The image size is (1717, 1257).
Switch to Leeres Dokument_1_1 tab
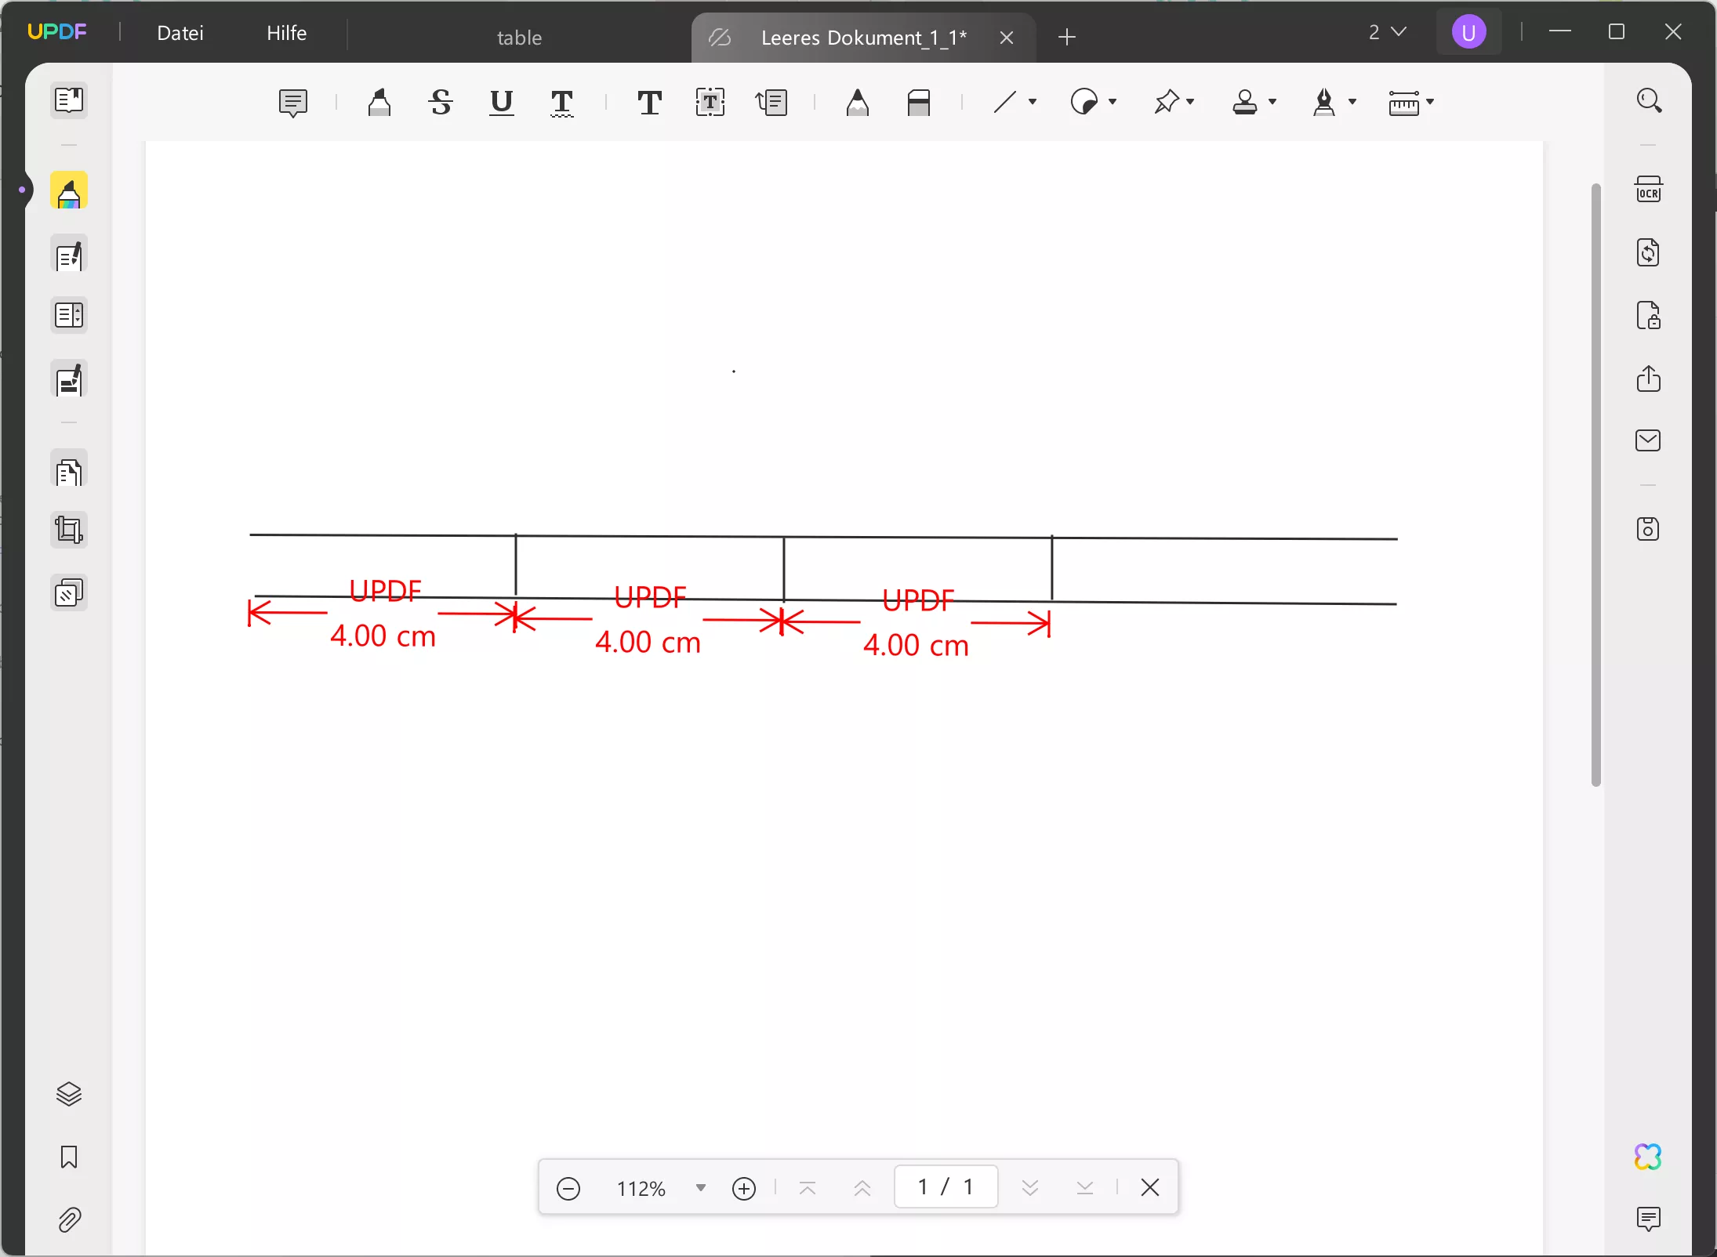point(863,38)
